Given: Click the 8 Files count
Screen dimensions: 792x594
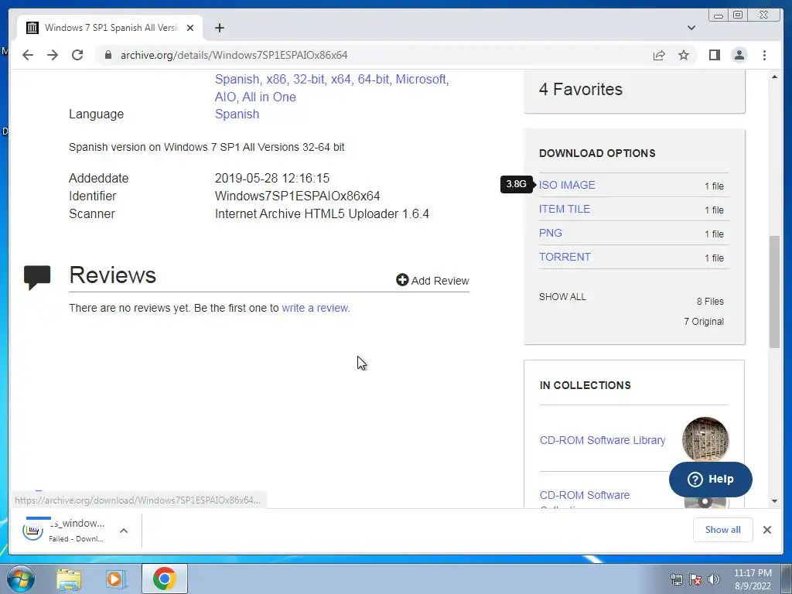Looking at the screenshot, I should pos(710,302).
